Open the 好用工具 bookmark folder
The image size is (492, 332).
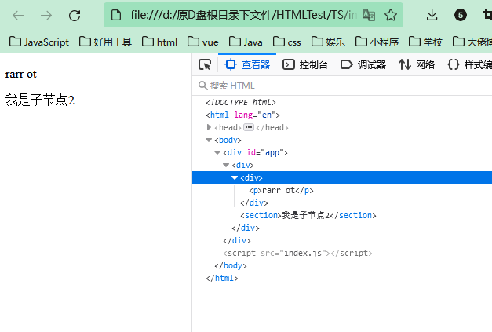point(105,42)
